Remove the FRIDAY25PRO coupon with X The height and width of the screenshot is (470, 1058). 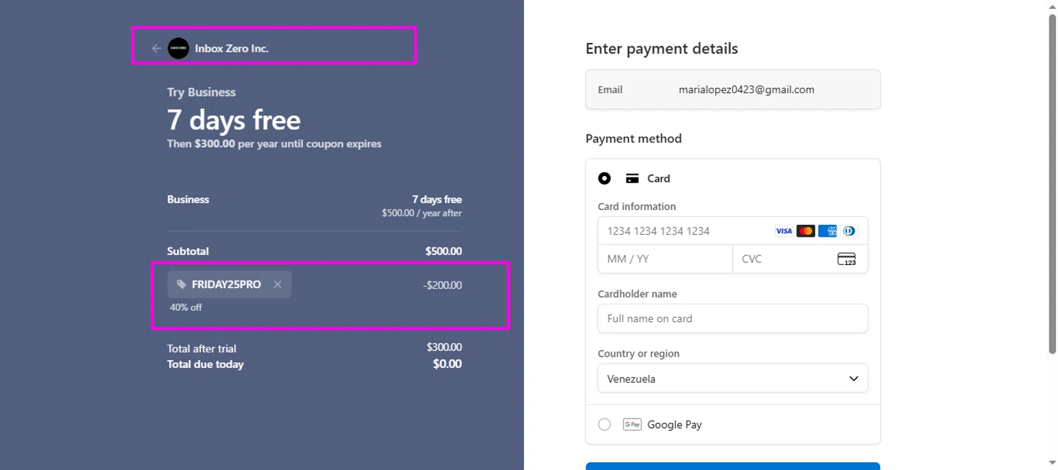pos(278,285)
